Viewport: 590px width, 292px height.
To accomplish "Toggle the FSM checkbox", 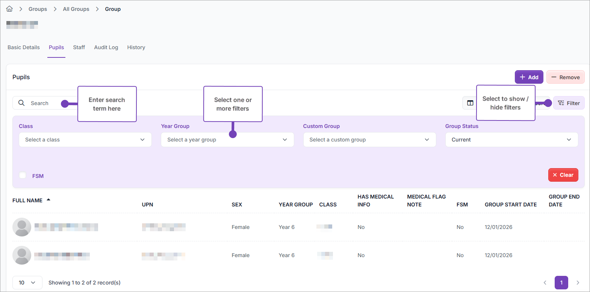I will [x=23, y=175].
